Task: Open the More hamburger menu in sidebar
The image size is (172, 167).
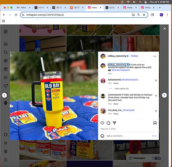Action: [5, 160]
